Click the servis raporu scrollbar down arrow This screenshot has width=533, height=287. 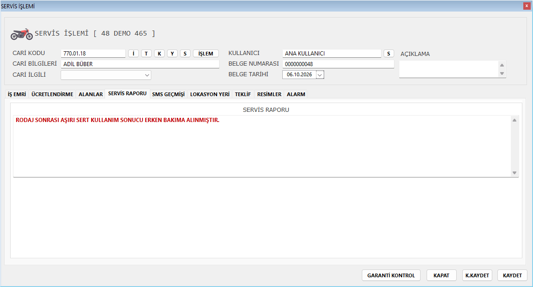coord(514,173)
